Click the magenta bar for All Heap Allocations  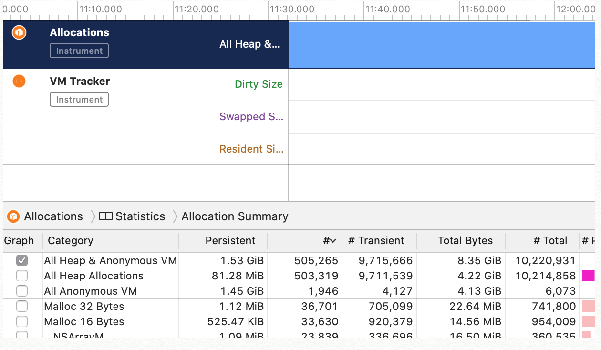(x=588, y=276)
